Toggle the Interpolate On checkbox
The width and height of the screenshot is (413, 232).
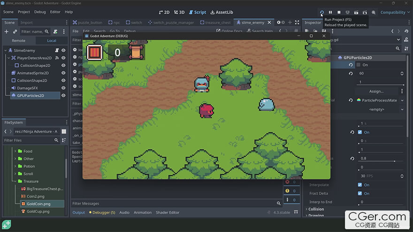360,185
